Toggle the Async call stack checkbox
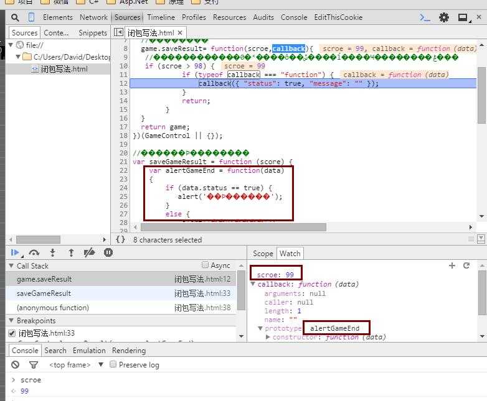 [205, 265]
